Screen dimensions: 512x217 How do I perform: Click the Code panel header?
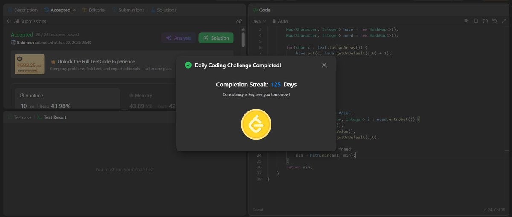(261, 10)
